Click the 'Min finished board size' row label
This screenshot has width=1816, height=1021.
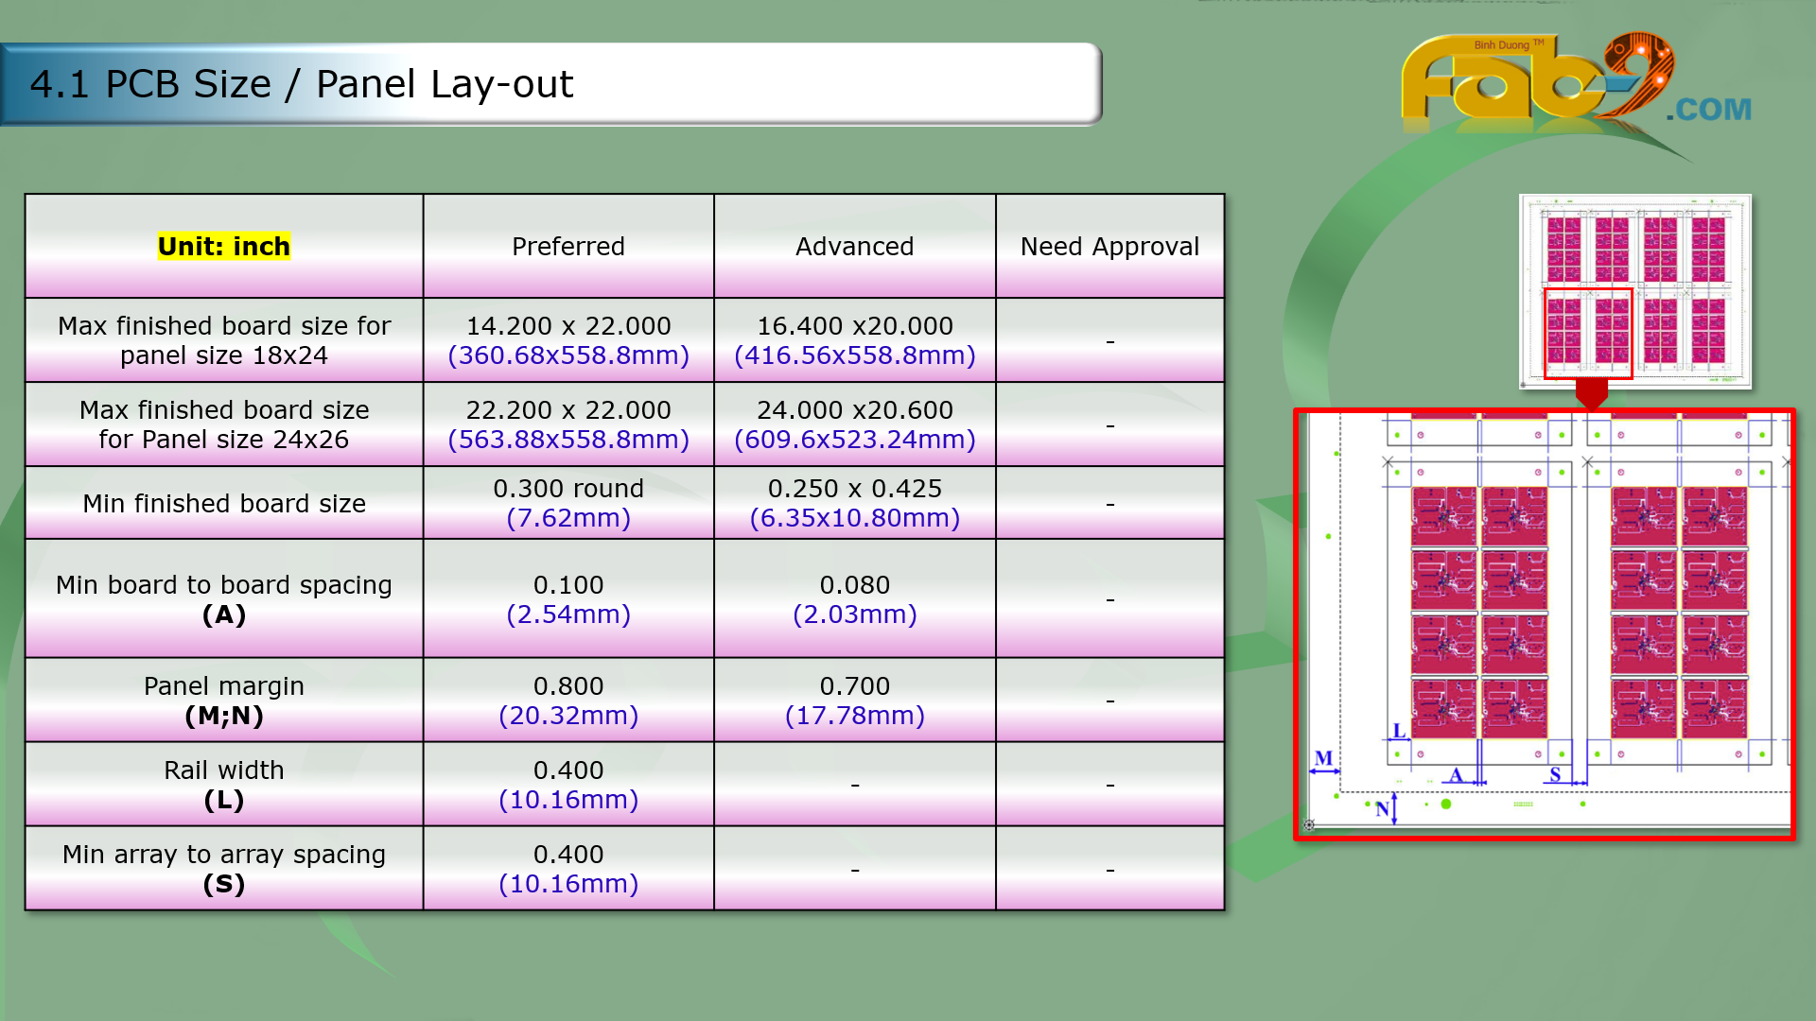click(224, 503)
